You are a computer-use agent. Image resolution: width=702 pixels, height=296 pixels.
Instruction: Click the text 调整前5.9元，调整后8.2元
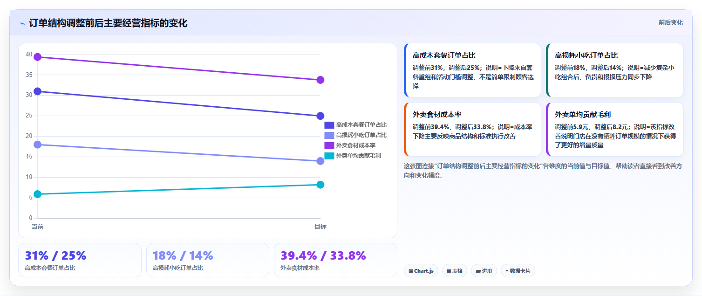click(589, 127)
